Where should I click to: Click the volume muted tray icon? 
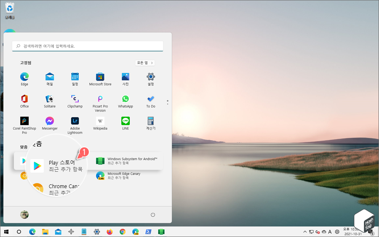click(318, 232)
